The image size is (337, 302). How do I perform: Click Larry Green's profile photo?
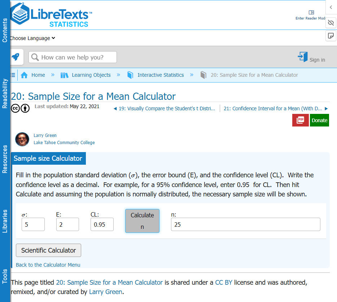(x=22, y=139)
